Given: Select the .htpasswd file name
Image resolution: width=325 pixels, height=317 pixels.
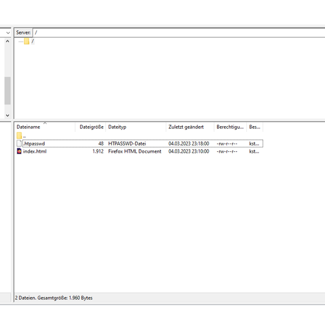Looking at the screenshot, I should (34, 144).
